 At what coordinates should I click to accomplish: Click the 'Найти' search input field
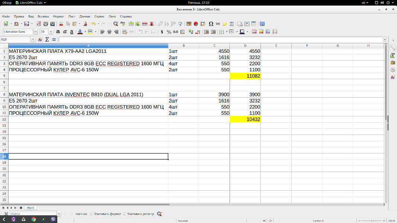33,214
